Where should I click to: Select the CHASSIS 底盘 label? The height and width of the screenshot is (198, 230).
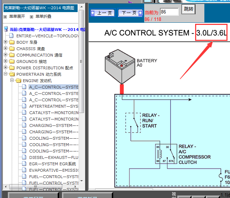(x=31, y=49)
